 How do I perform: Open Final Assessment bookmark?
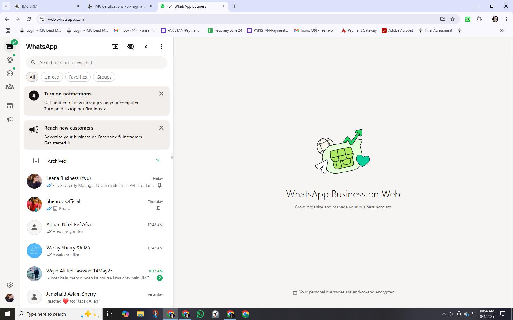[435, 30]
